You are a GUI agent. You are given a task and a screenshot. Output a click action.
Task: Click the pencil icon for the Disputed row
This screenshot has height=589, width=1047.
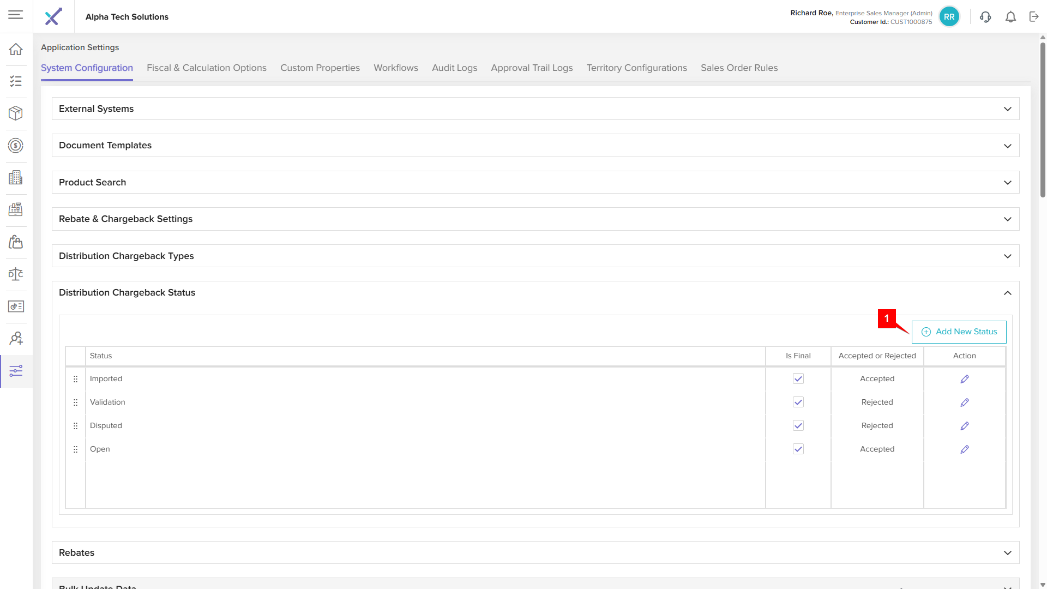(x=964, y=426)
